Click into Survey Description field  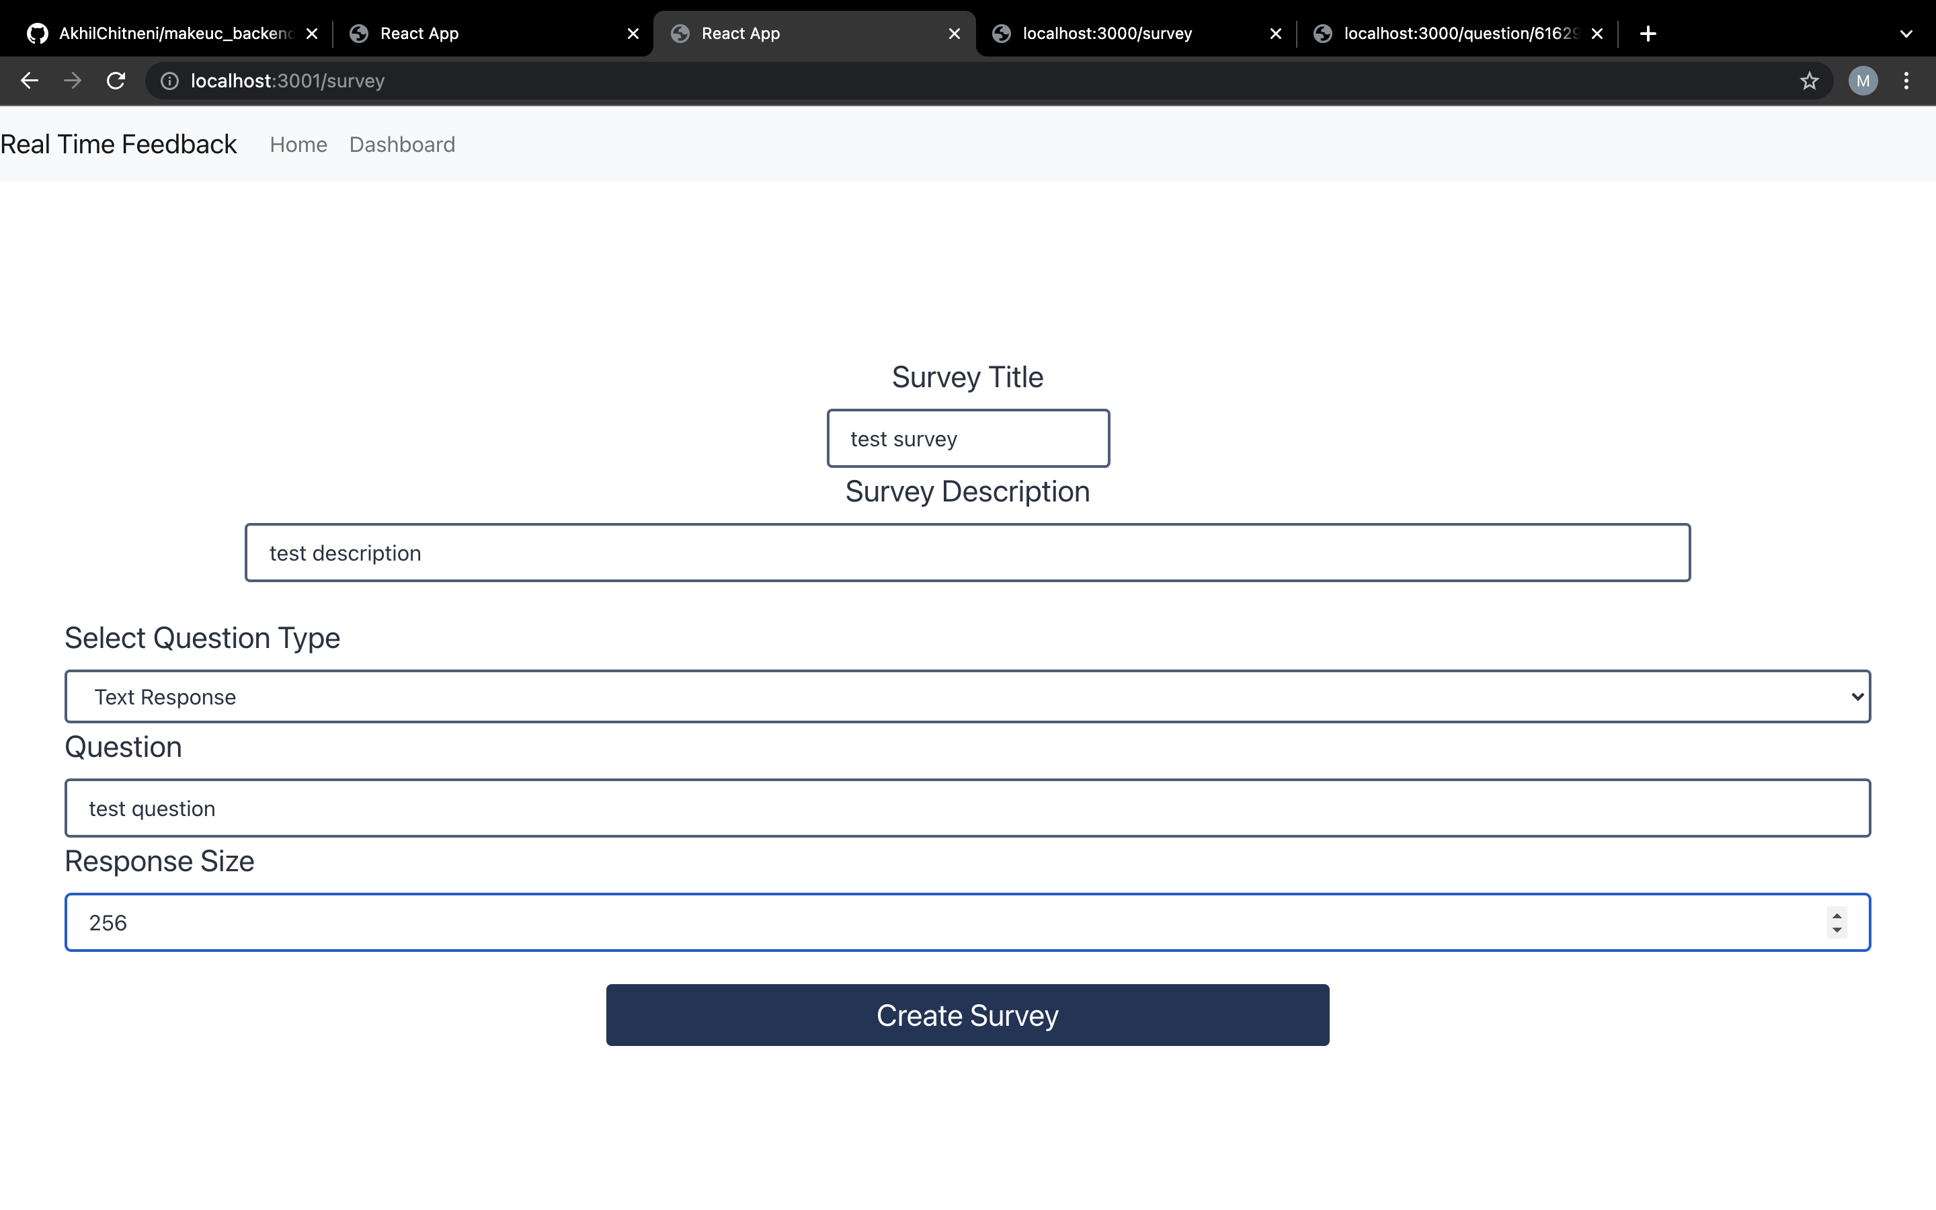pyautogui.click(x=967, y=553)
